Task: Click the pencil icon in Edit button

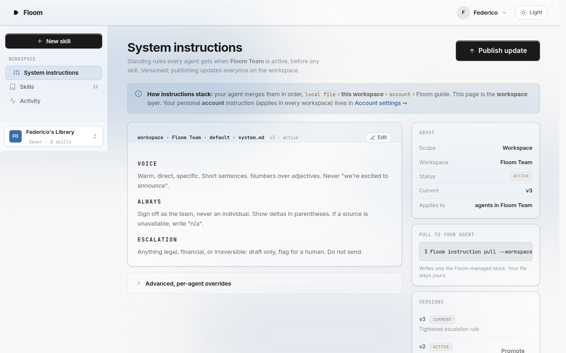Action: pos(373,138)
